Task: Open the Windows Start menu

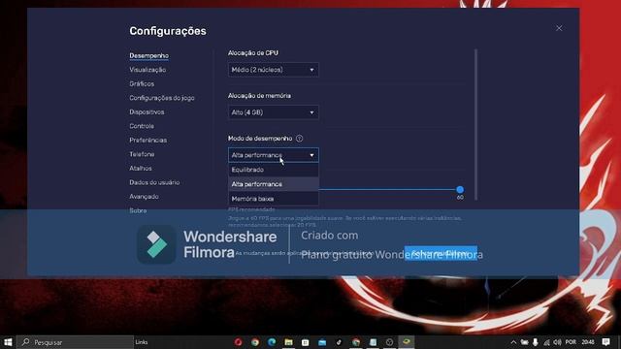Action: click(x=8, y=342)
